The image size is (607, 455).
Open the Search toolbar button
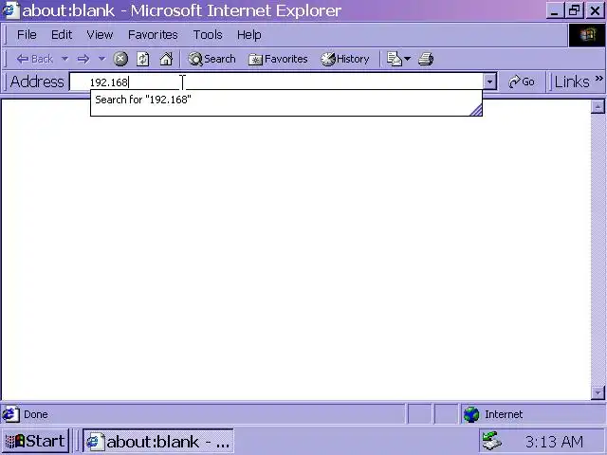tap(212, 59)
